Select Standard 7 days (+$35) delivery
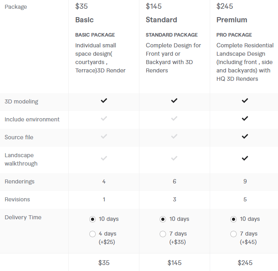The width and height of the screenshot is (278, 271). coord(163,234)
